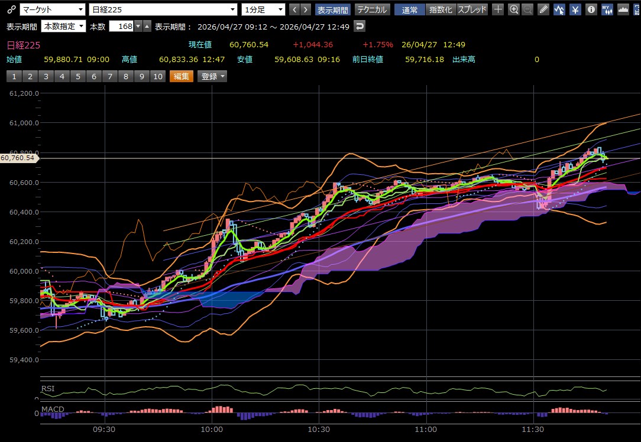
Task: Open the テクニカル technical settings button
Action: point(371,9)
